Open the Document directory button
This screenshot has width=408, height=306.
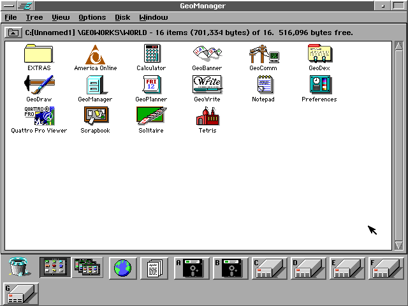[154, 268]
